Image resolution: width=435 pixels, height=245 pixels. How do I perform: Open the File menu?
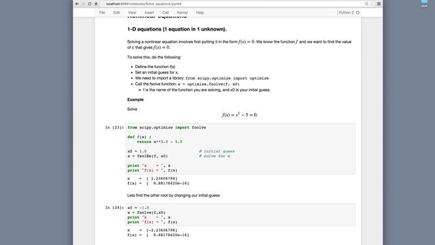tap(102, 12)
